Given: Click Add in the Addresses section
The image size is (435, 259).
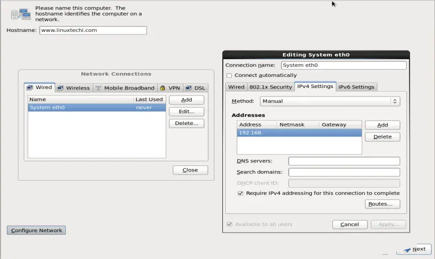Looking at the screenshot, I should pyautogui.click(x=382, y=125).
